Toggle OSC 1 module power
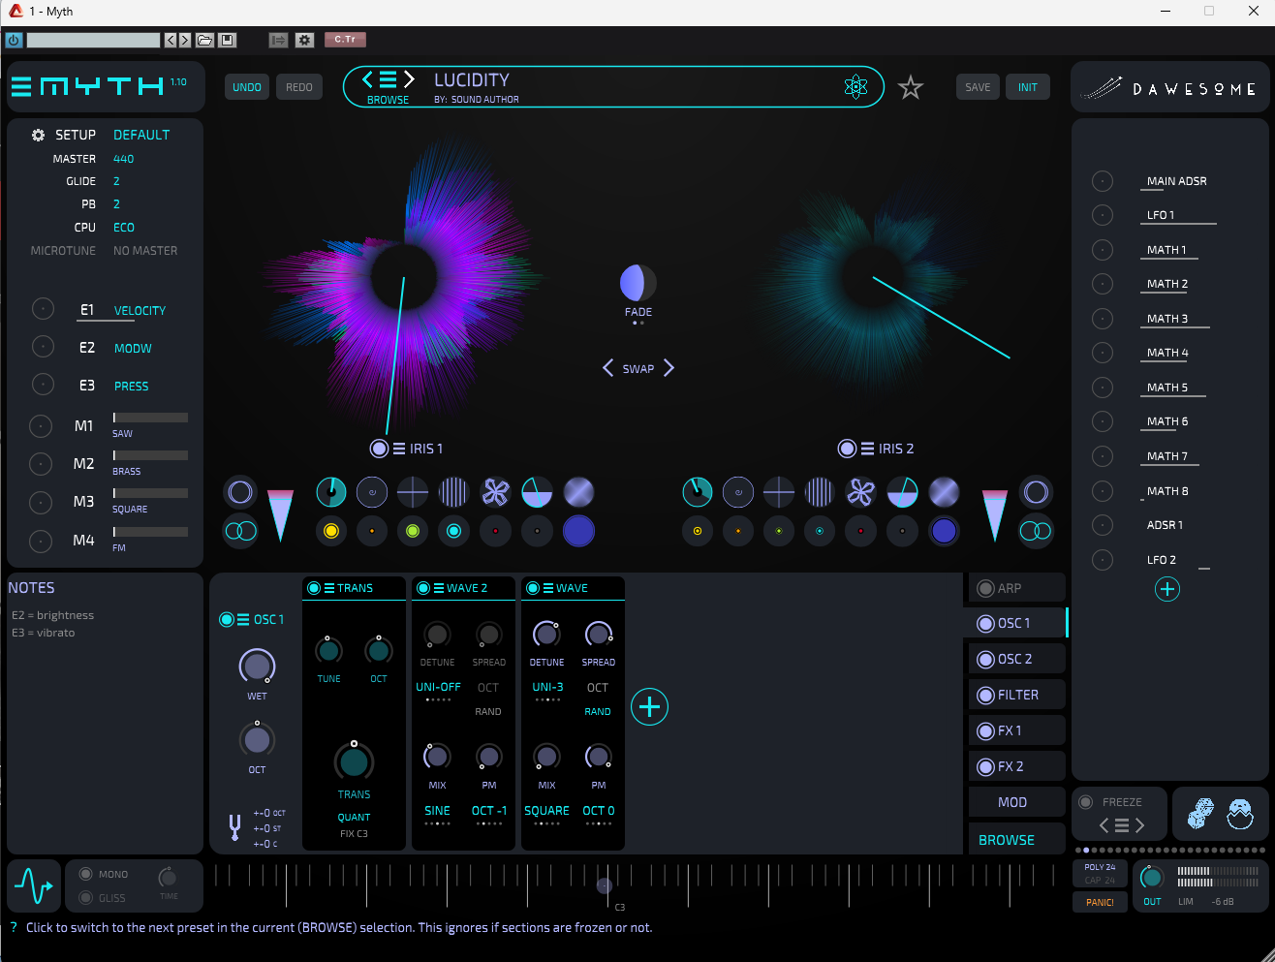Image resolution: width=1275 pixels, height=962 pixels. coord(227,620)
